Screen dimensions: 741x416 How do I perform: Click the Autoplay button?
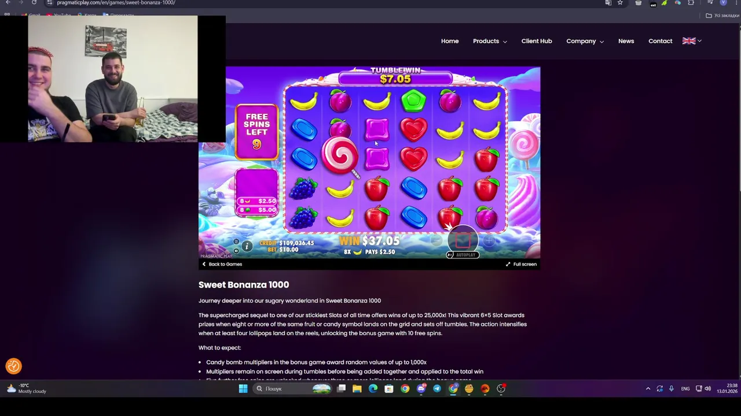[462, 255]
